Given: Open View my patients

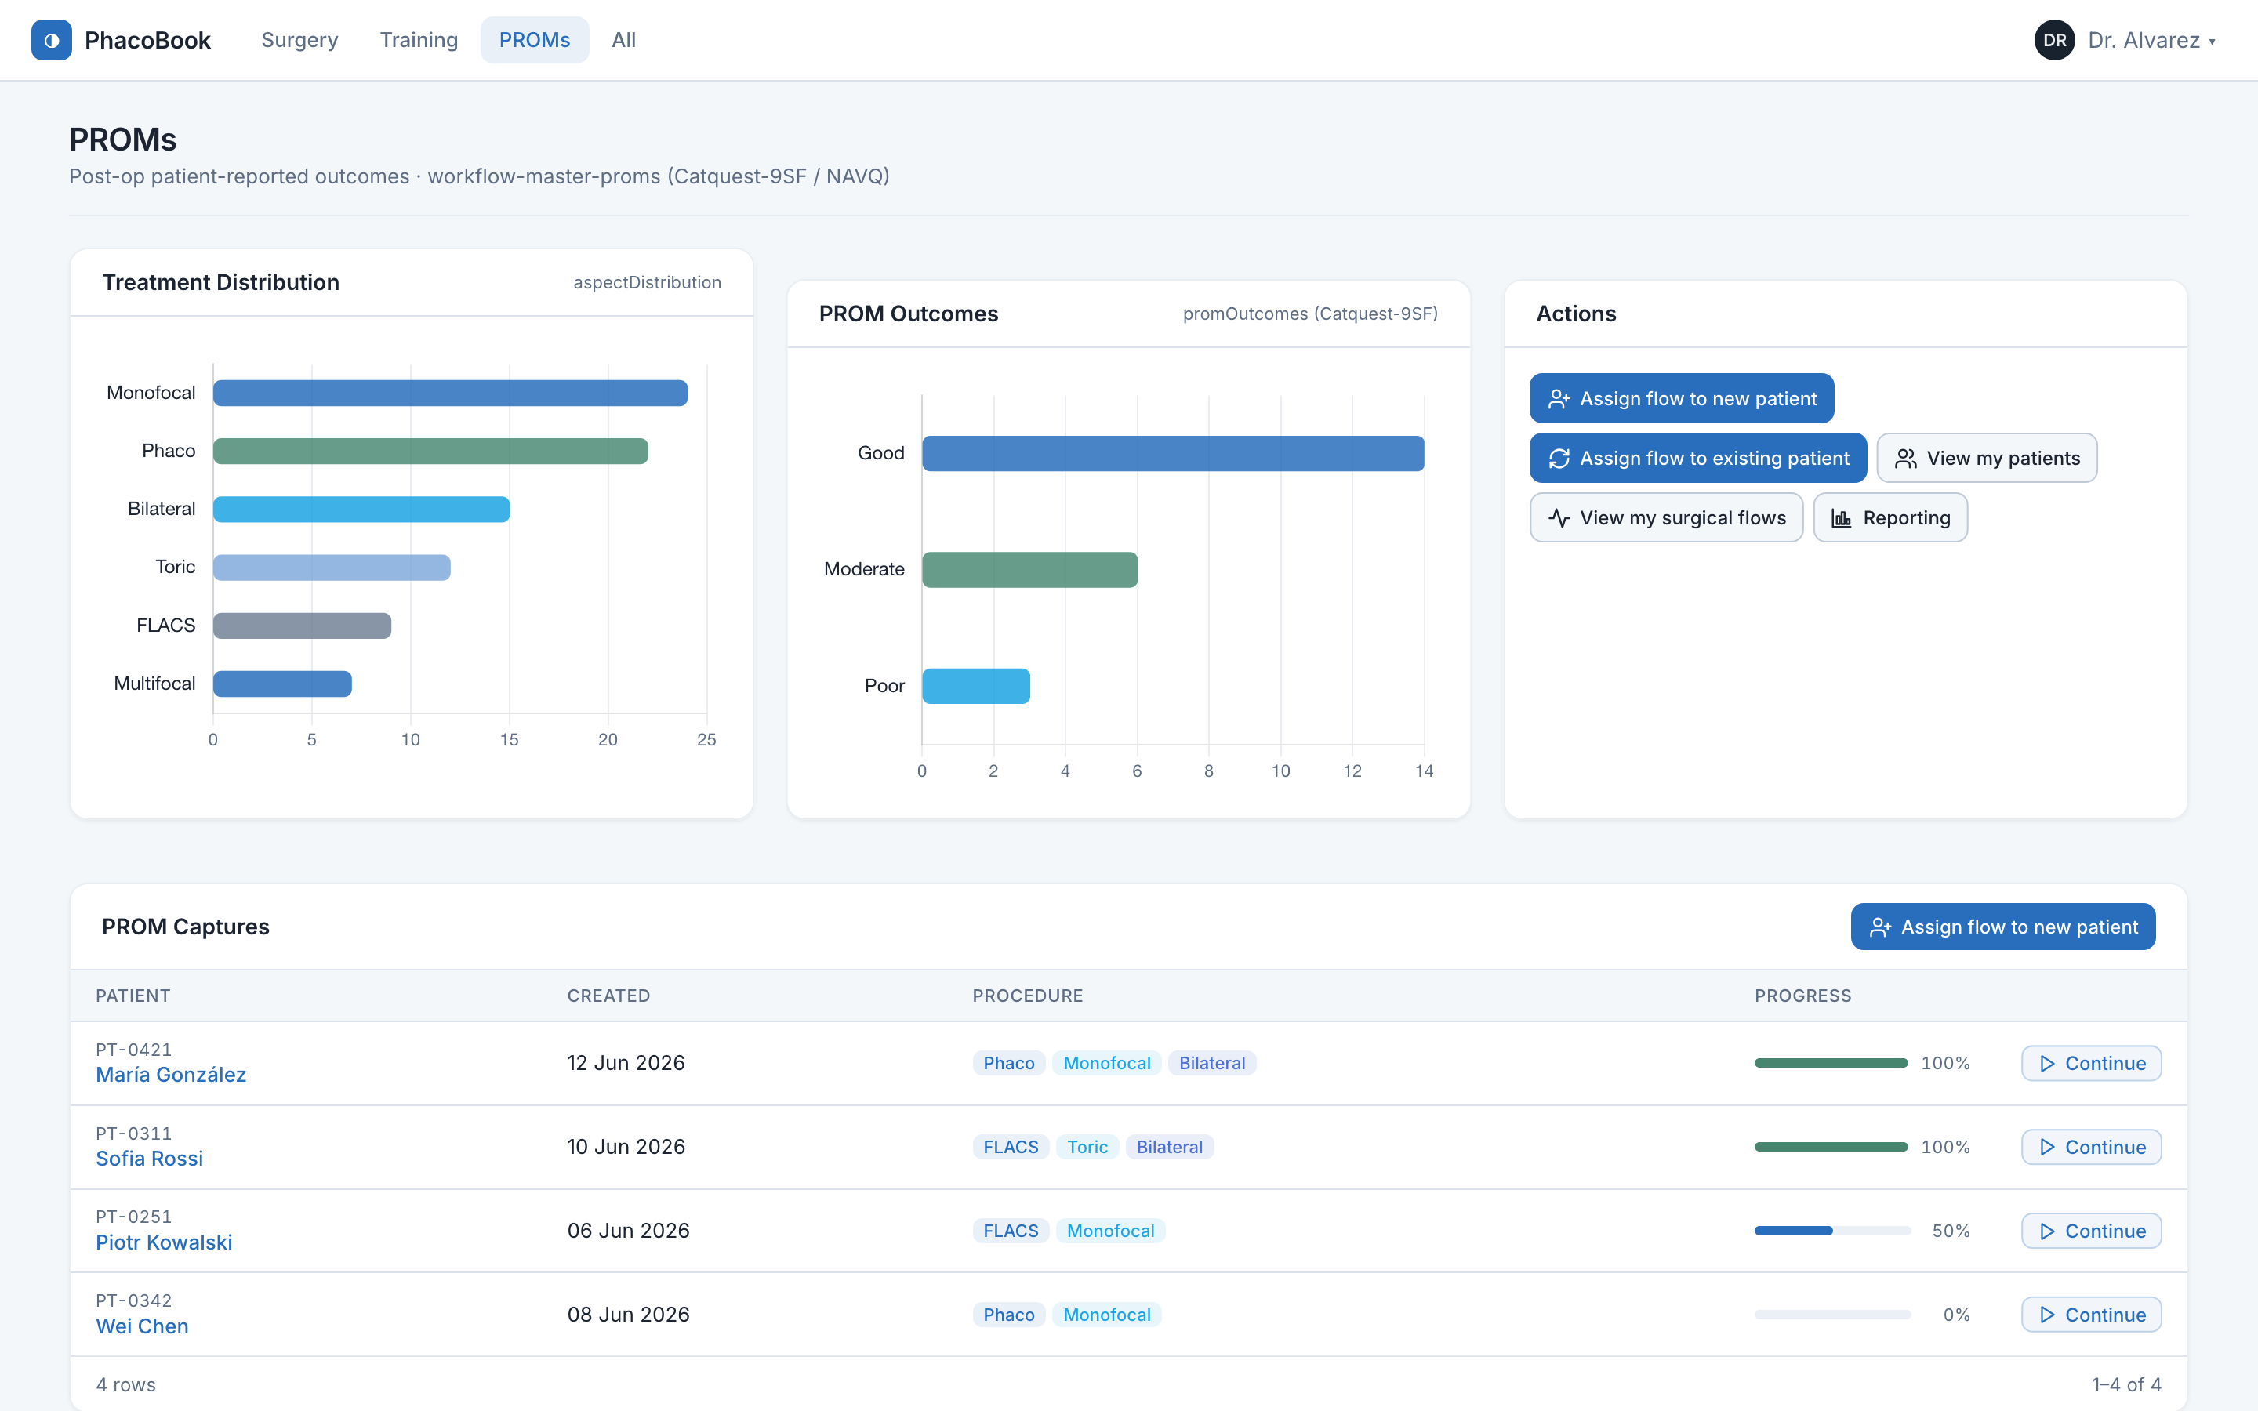Looking at the screenshot, I should point(1987,459).
